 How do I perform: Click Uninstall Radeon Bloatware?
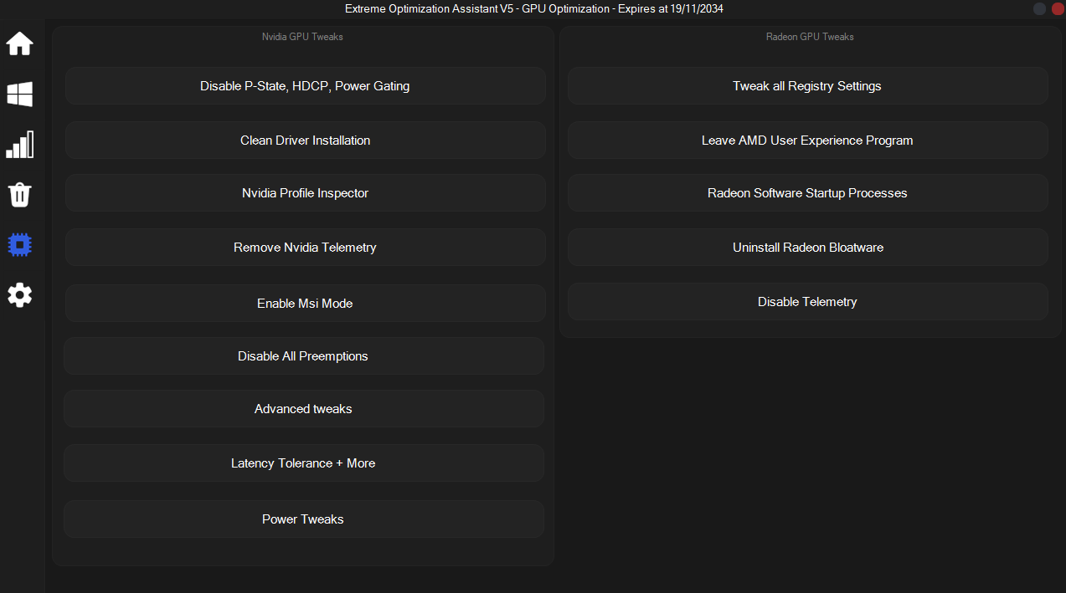click(x=807, y=248)
